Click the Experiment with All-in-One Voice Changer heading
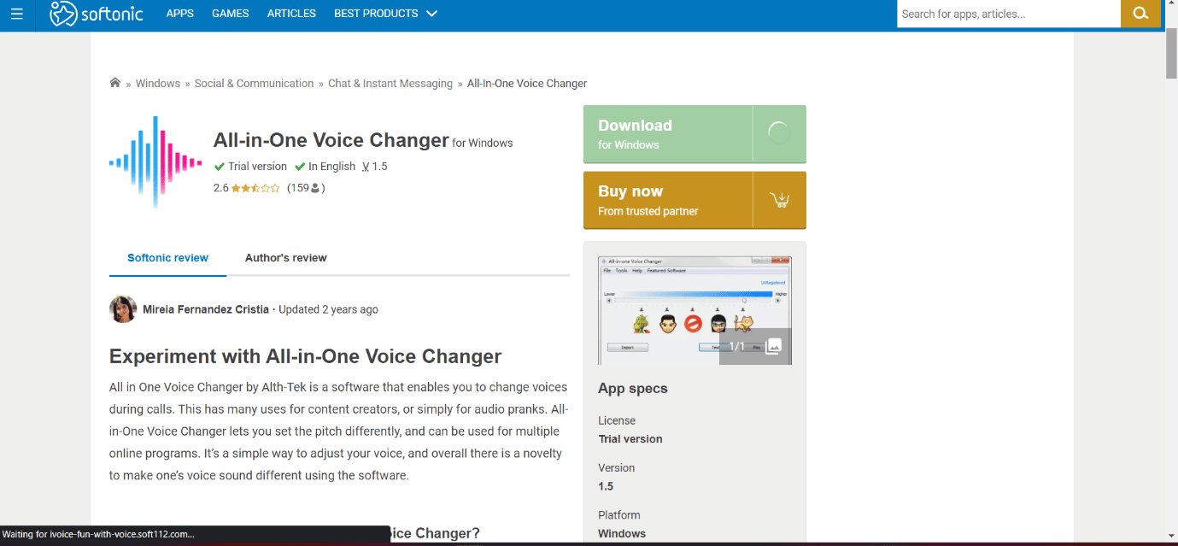 [x=305, y=356]
